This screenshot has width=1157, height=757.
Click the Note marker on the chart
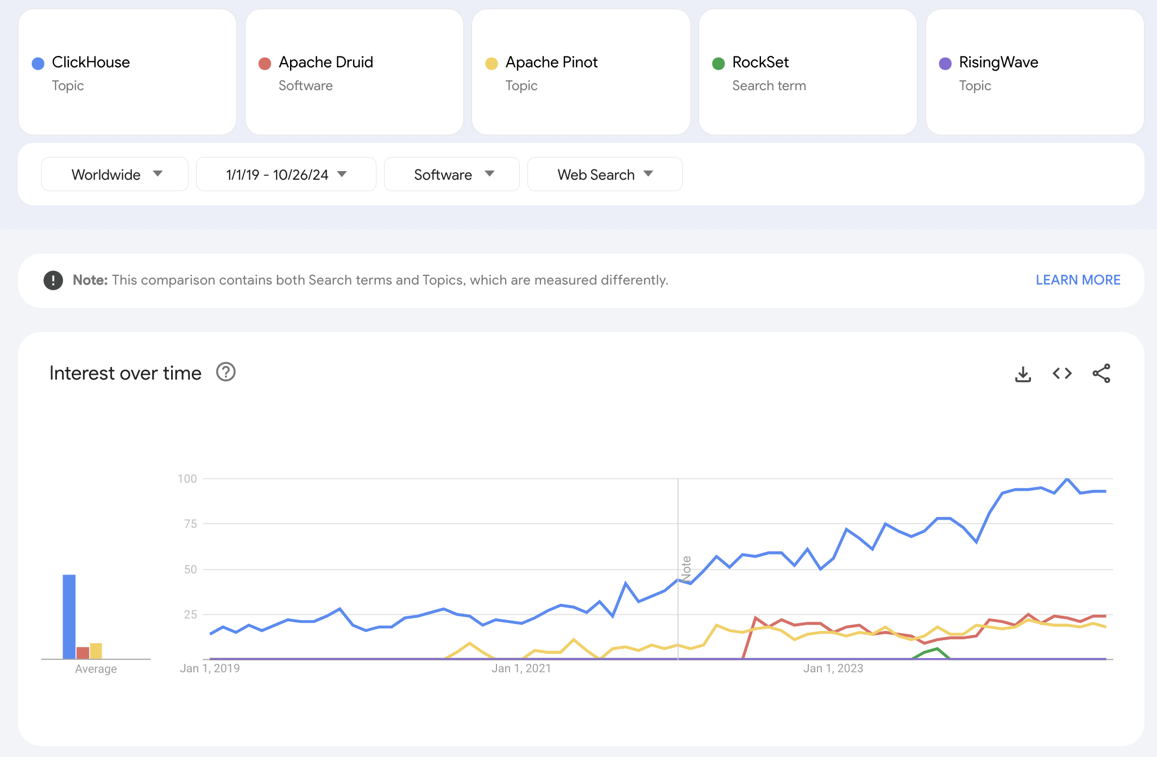click(686, 569)
